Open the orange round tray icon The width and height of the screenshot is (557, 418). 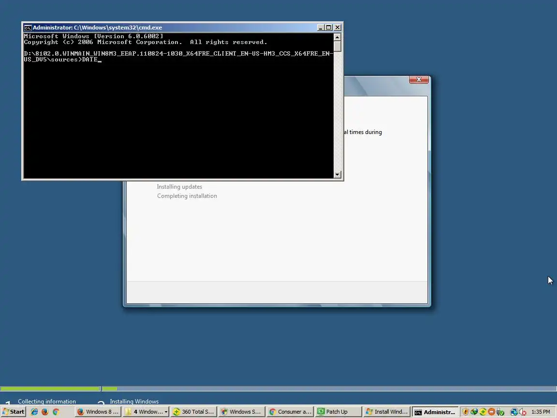491,412
